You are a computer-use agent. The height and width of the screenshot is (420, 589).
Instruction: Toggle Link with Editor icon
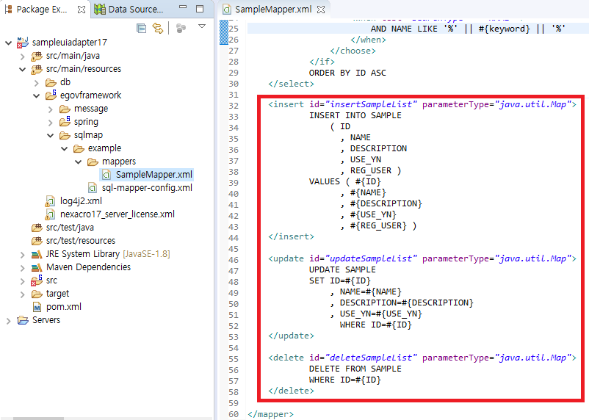pos(157,28)
